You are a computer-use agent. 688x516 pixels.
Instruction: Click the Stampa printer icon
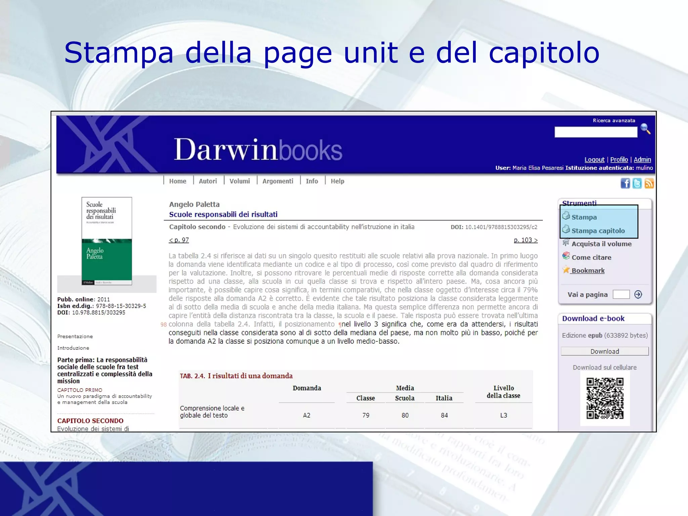coord(566,215)
